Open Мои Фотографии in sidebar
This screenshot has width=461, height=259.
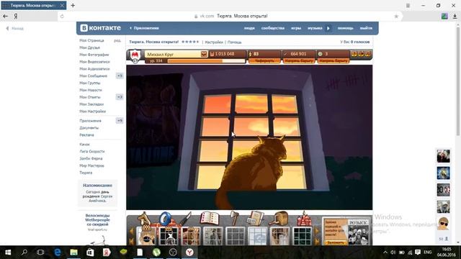[94, 55]
